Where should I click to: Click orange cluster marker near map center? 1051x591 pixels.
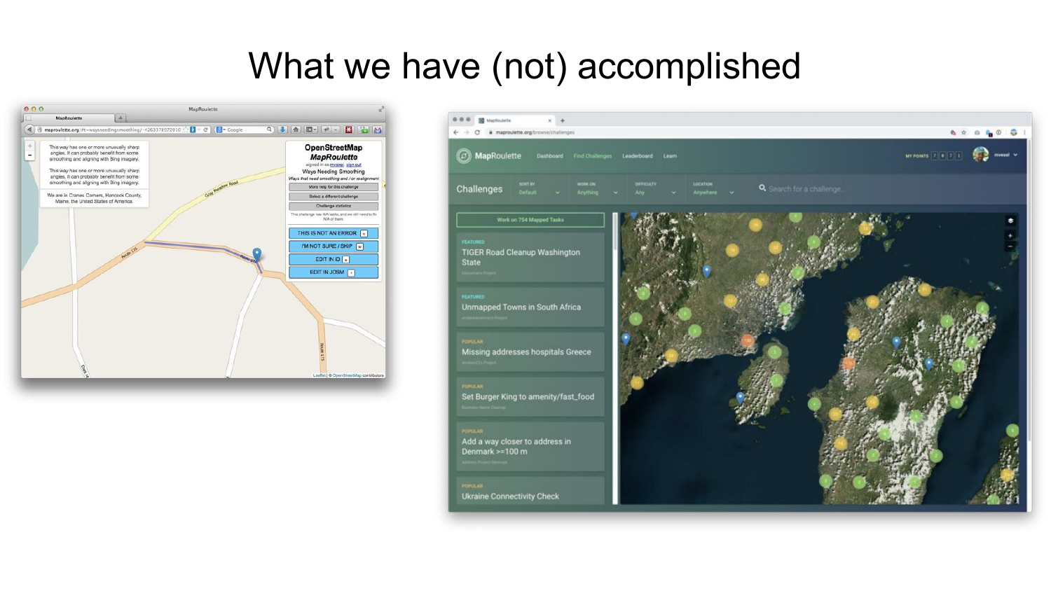click(849, 363)
